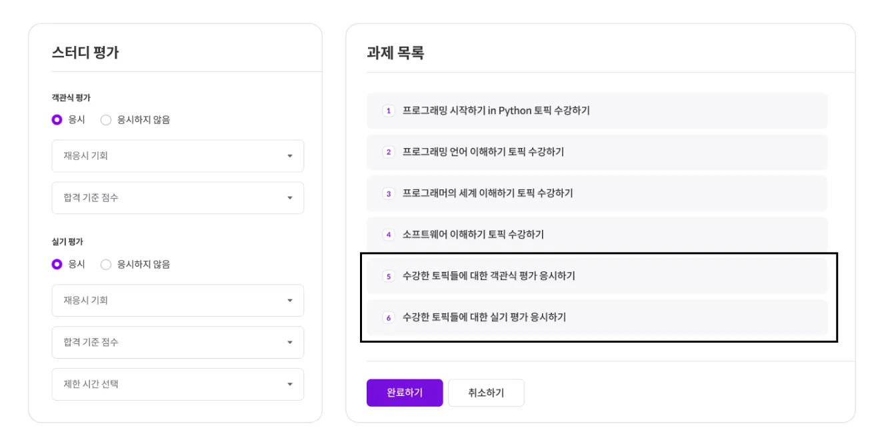884x446 pixels.
Task: Open 합격 기준 점수 dropdown in 실기 평가
Action: (177, 343)
